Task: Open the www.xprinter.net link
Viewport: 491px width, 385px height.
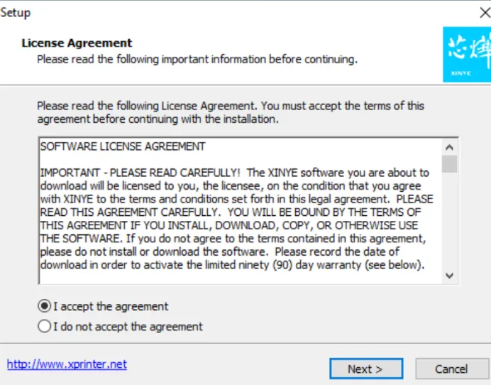Action: [x=67, y=364]
